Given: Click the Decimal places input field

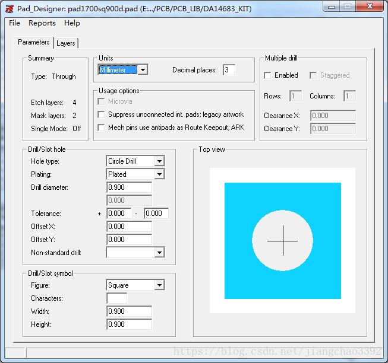Looking at the screenshot, I should point(229,70).
